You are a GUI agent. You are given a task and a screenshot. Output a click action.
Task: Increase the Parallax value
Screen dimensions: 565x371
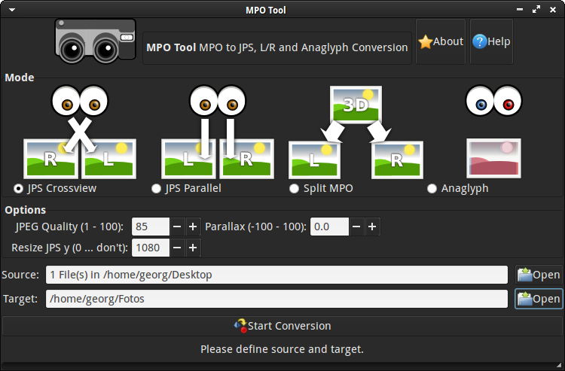click(x=372, y=227)
